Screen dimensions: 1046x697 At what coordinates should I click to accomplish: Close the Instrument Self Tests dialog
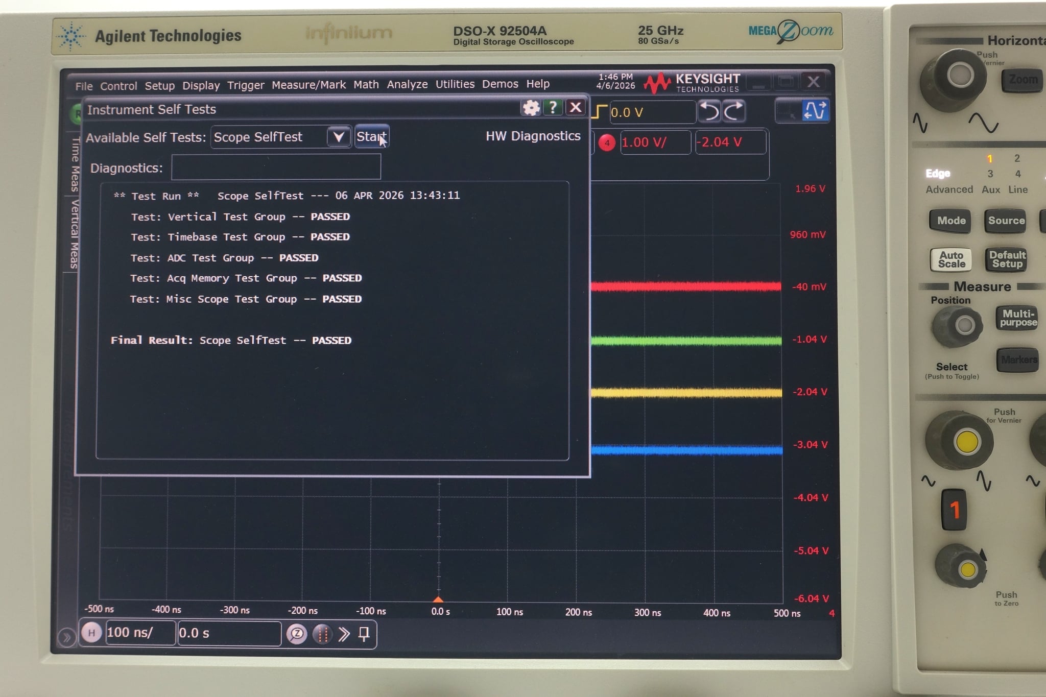pos(576,107)
